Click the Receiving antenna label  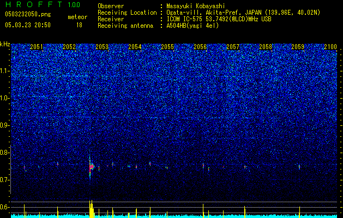(125, 26)
